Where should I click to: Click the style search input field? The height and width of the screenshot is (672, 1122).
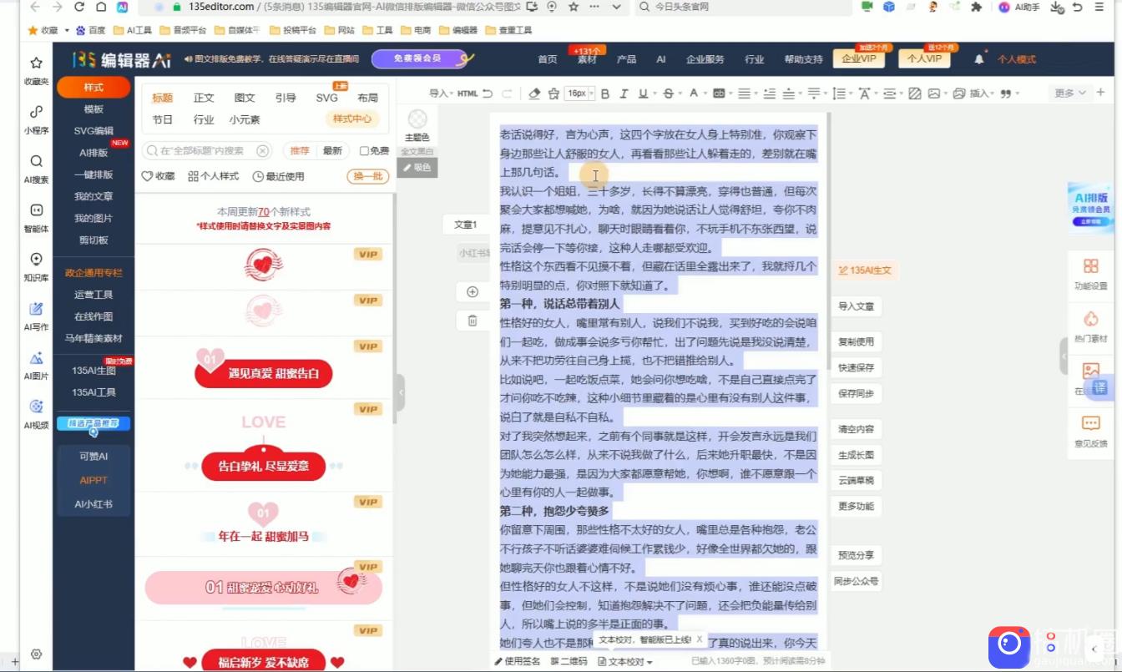click(x=207, y=151)
